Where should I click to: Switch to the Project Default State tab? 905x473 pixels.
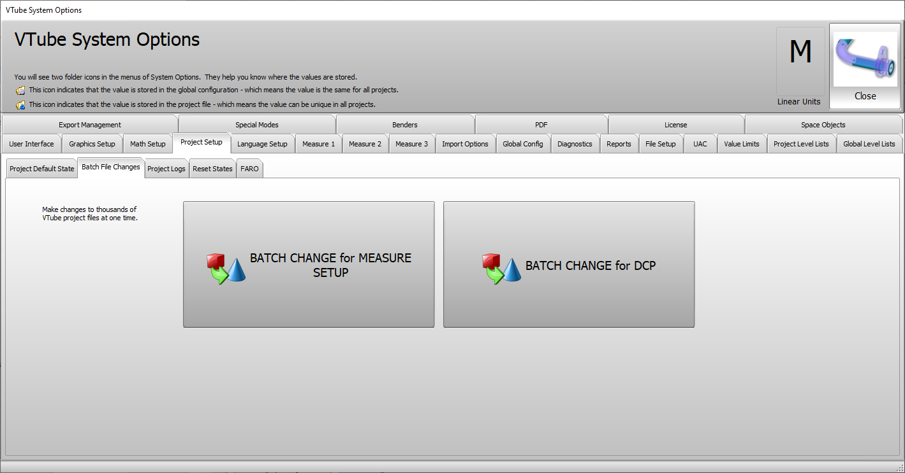pyautogui.click(x=42, y=169)
